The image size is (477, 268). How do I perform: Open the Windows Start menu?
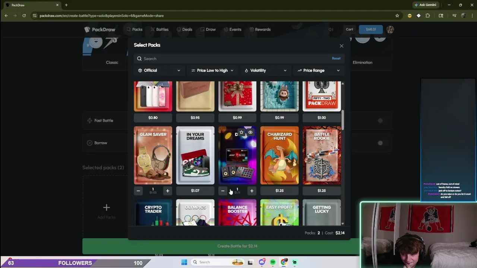pos(184,262)
